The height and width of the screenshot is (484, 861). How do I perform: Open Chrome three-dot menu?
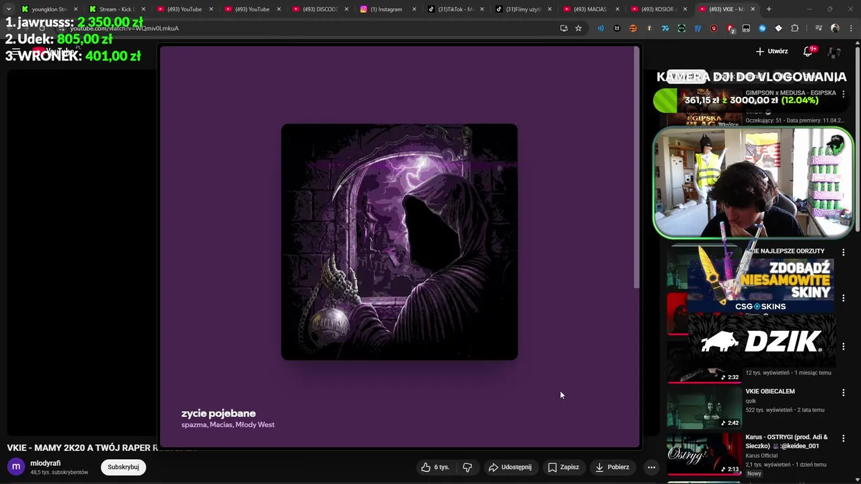pos(850,28)
